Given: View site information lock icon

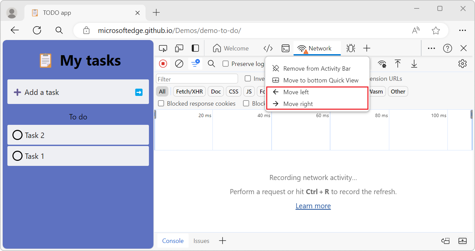Looking at the screenshot, I should (86, 30).
